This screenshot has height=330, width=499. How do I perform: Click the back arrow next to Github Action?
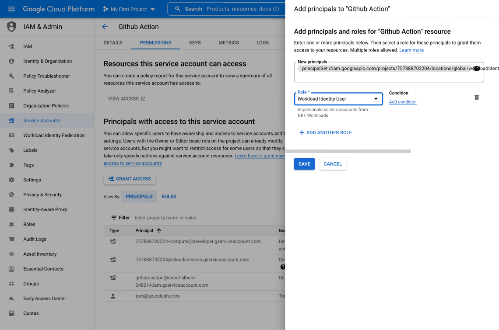(105, 27)
